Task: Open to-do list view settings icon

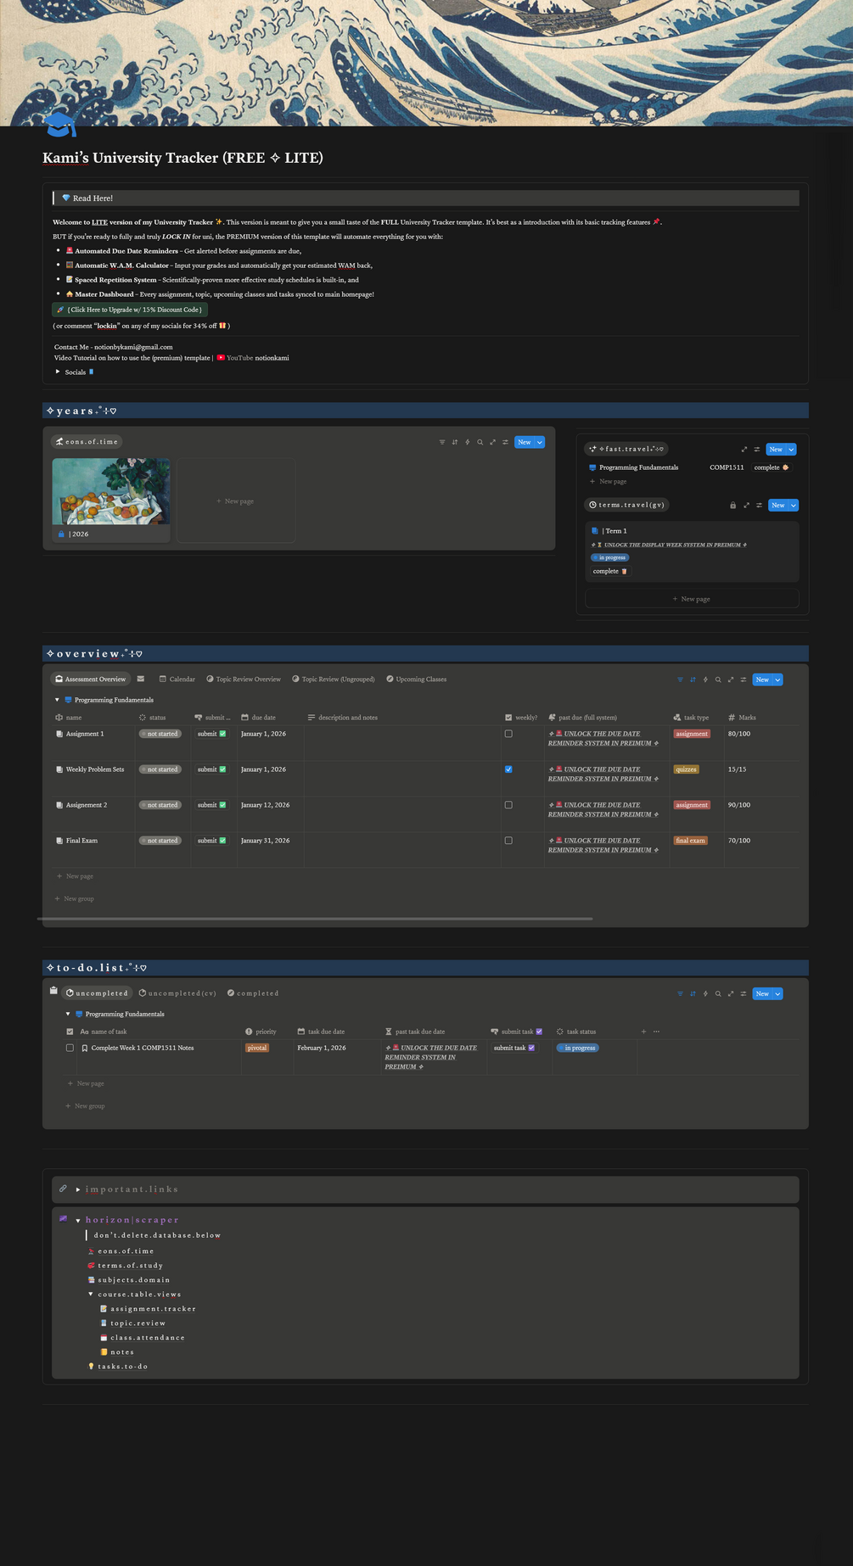Action: [744, 993]
